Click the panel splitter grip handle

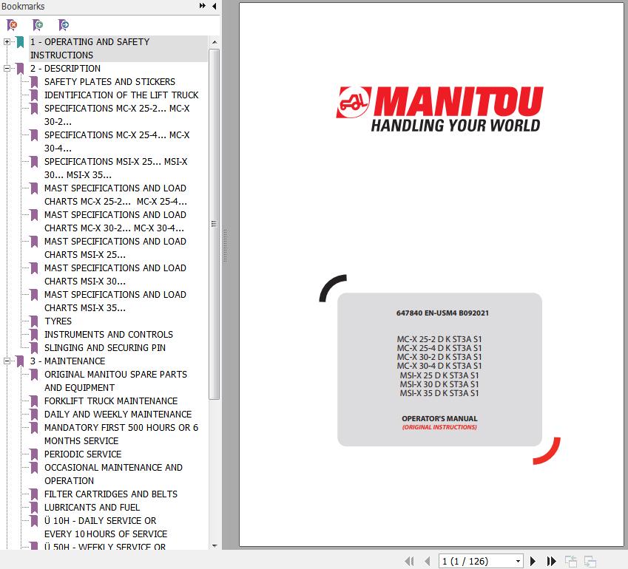(225, 245)
